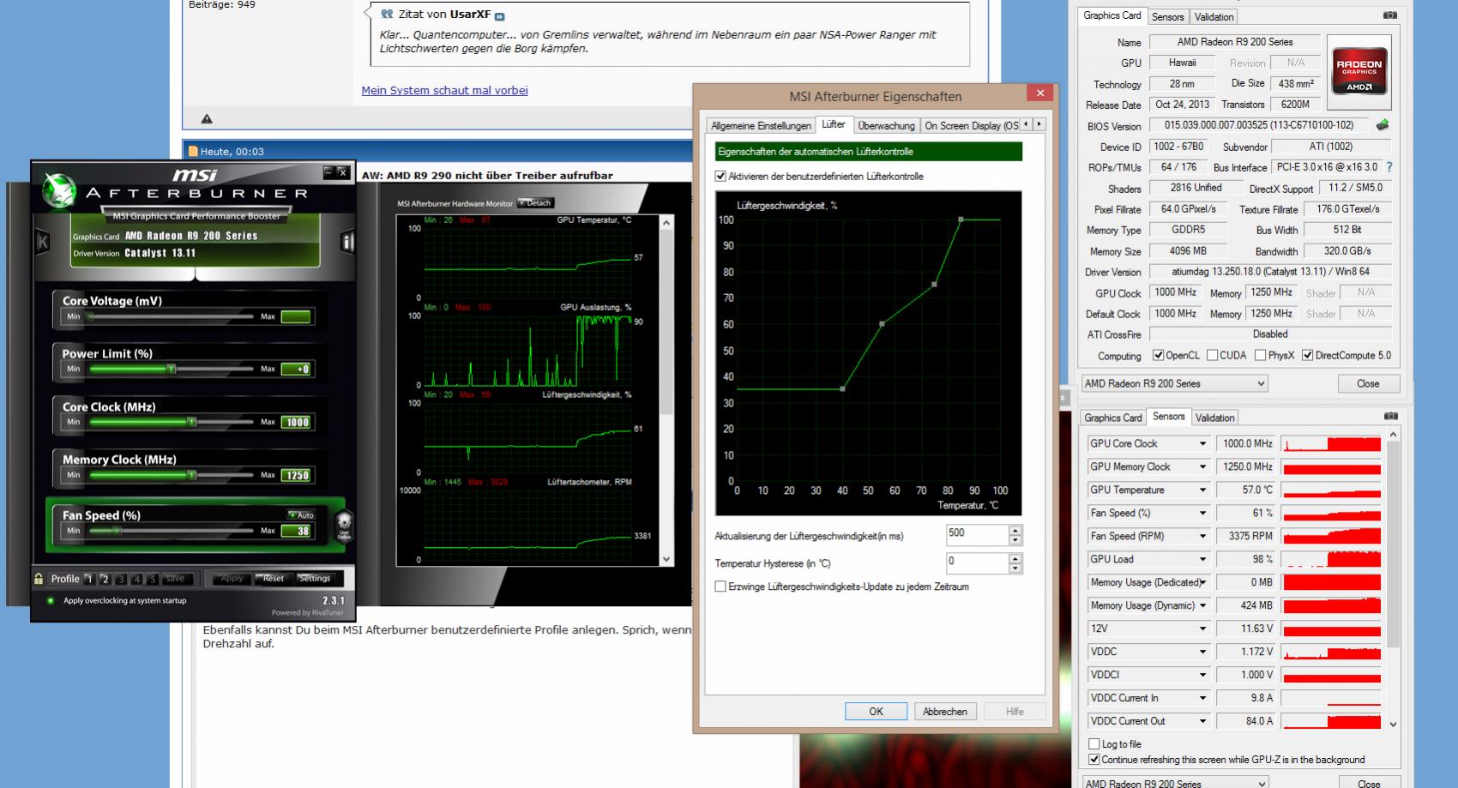Select profile slot 3 in Afterburner

(x=121, y=579)
